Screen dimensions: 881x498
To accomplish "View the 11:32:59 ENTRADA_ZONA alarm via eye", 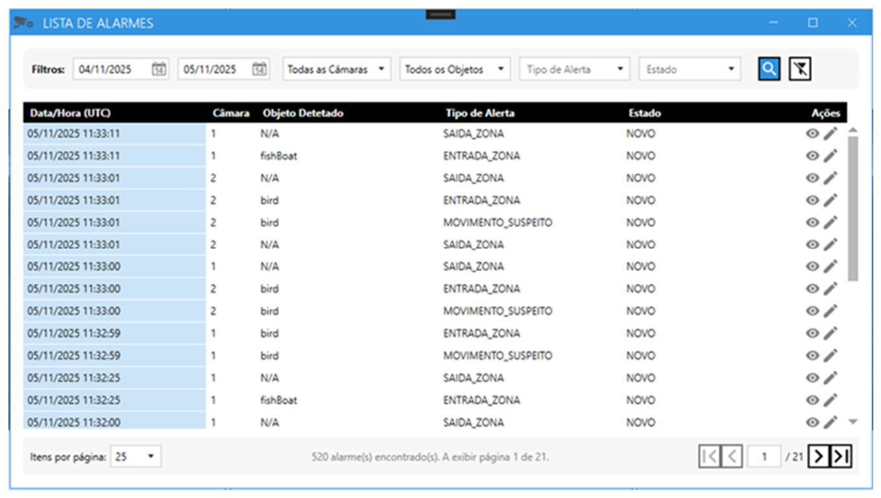I will coord(812,333).
